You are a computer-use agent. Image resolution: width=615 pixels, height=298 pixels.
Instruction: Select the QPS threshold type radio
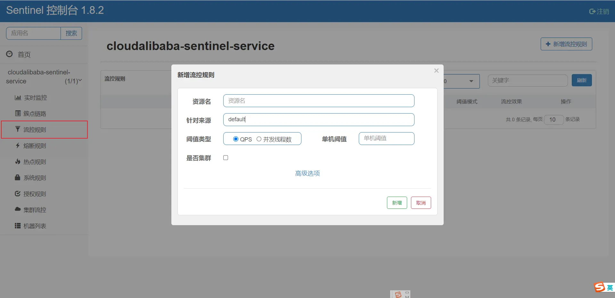[236, 139]
